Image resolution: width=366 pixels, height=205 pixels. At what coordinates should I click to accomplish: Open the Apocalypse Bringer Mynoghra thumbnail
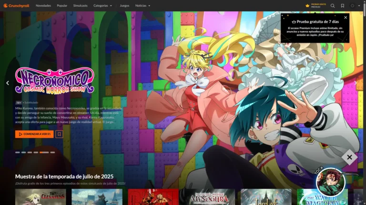coord(210,197)
